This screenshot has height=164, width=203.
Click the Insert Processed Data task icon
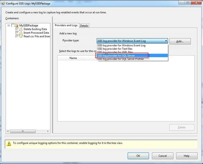(x=21, y=33)
